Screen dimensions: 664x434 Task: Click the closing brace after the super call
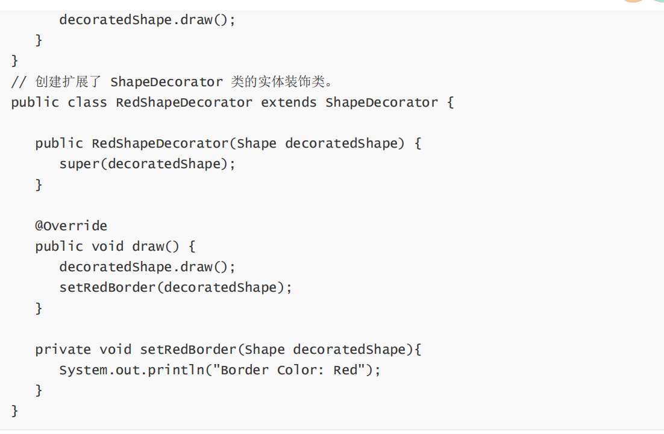(x=39, y=185)
